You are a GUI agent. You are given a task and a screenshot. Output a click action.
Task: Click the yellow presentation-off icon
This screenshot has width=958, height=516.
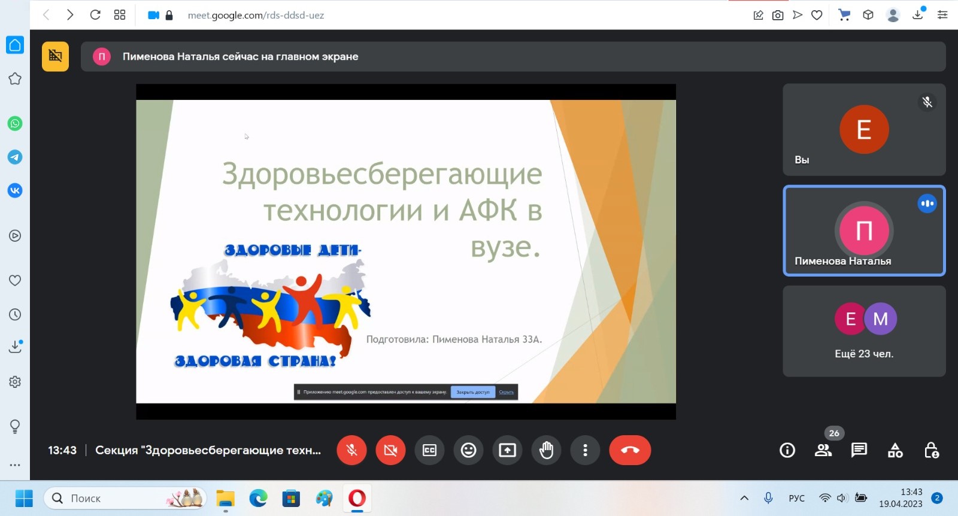[x=55, y=56]
